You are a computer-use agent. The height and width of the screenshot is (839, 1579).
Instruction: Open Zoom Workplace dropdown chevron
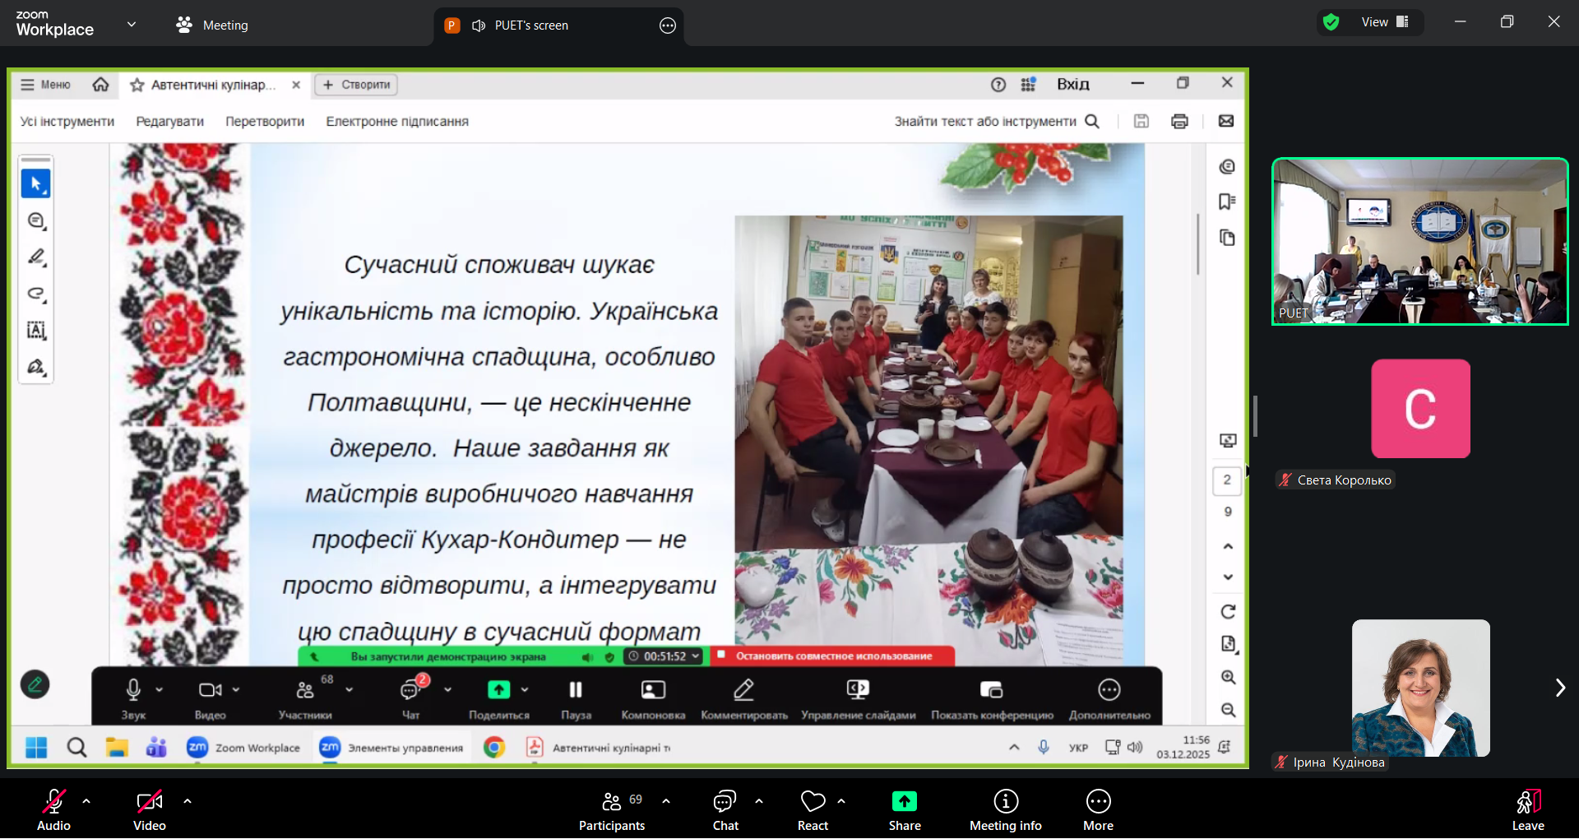point(132,25)
